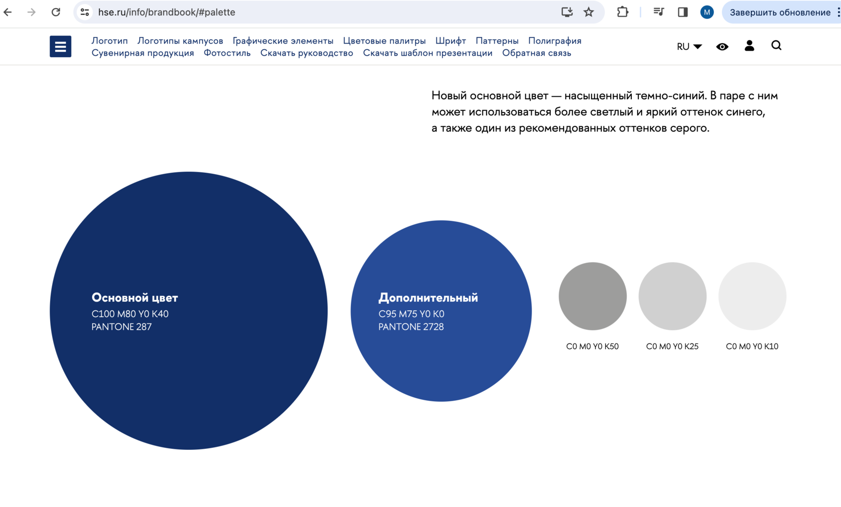Bookmark page with the star icon

point(589,12)
